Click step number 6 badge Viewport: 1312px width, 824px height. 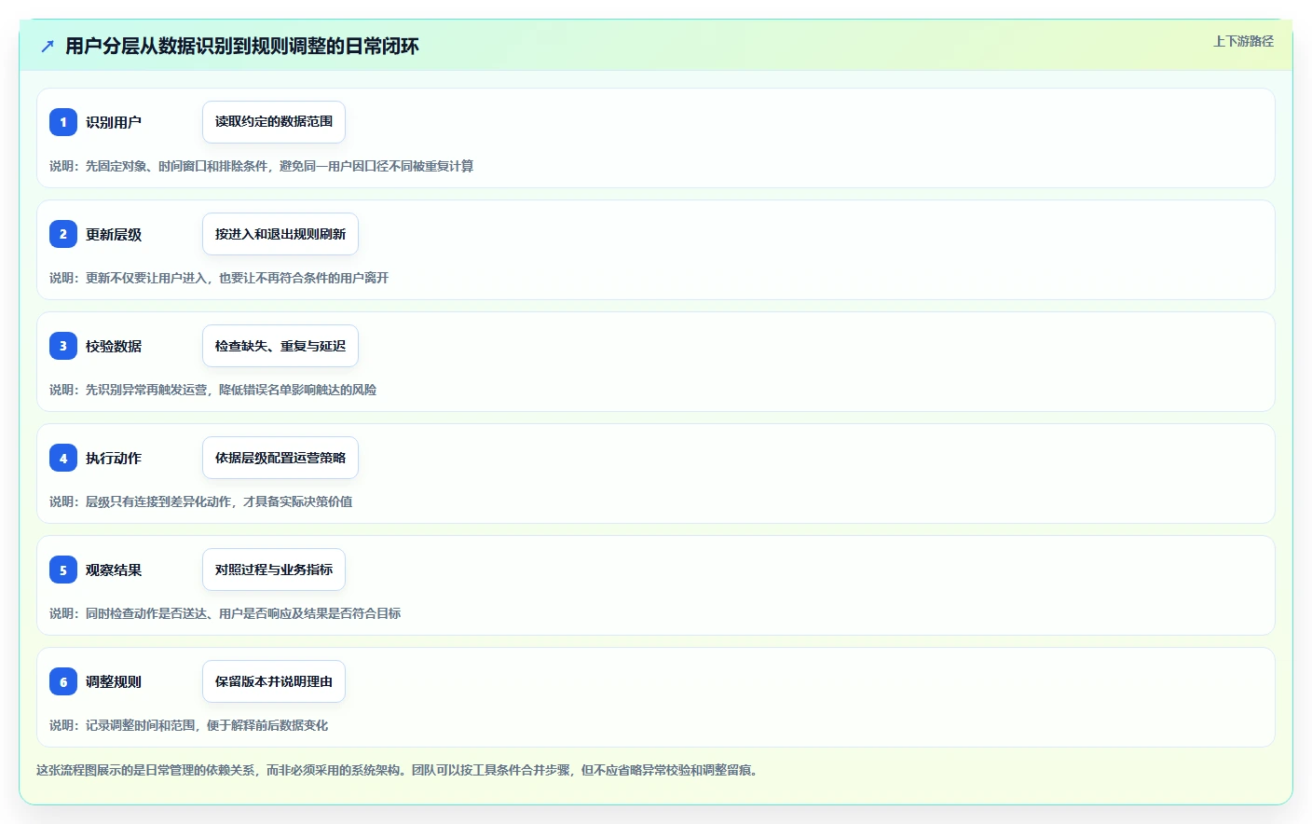click(x=63, y=681)
